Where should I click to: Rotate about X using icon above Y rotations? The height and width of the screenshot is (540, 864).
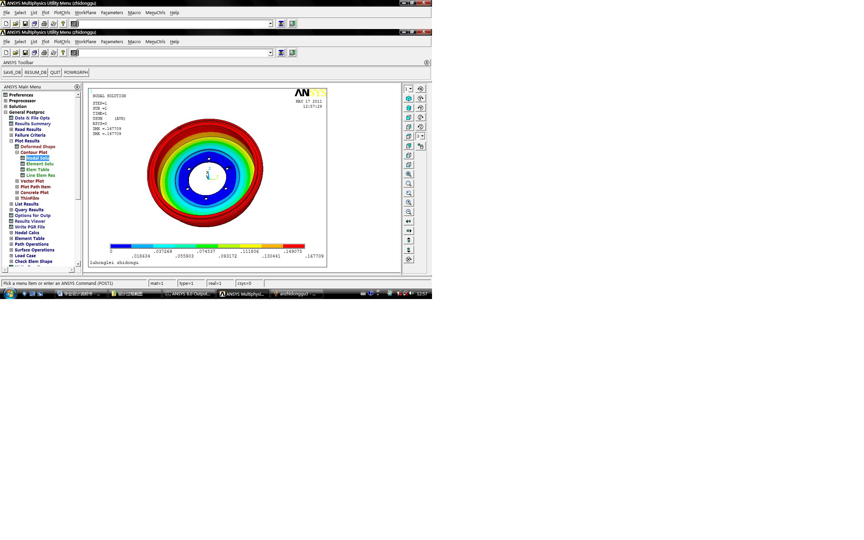click(421, 89)
